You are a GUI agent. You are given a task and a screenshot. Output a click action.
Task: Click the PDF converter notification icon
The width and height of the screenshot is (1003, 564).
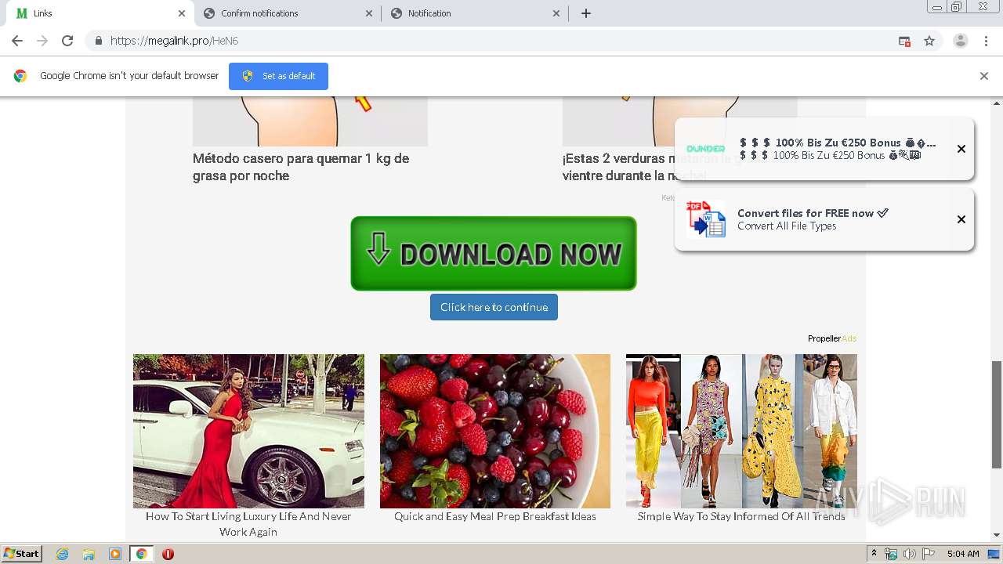click(706, 219)
